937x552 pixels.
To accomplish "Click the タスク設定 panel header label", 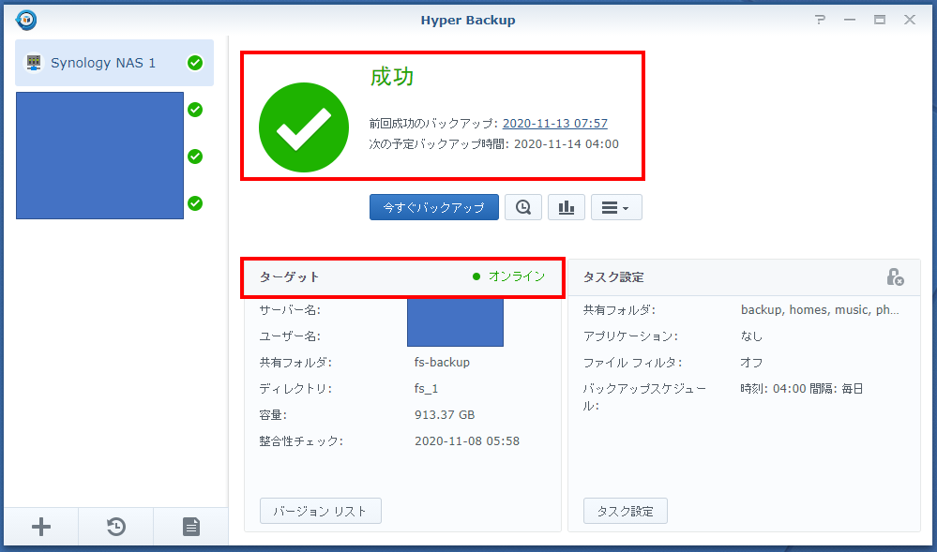I will [613, 277].
